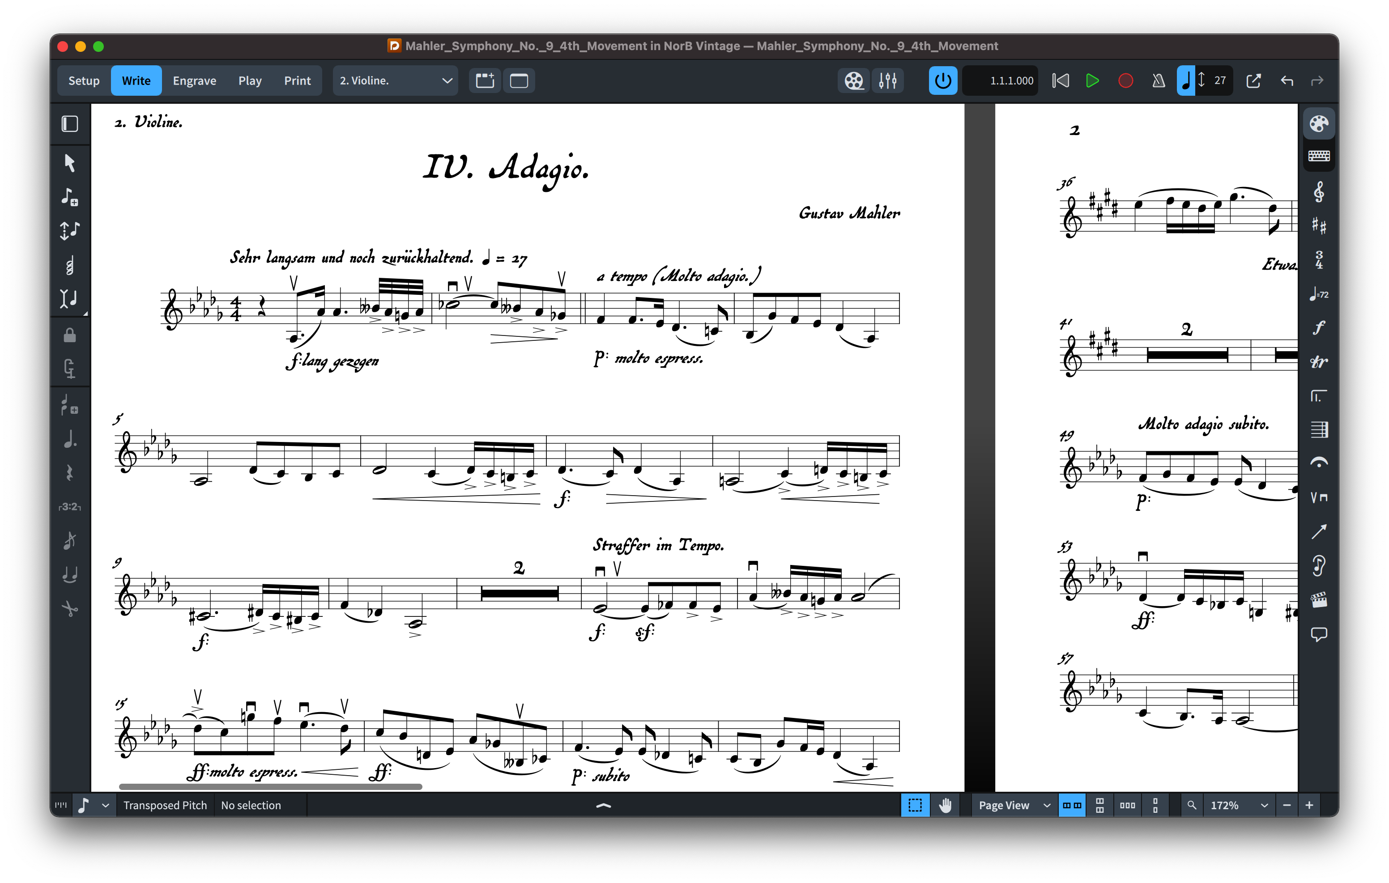Screen dimensions: 1389x883
Task: Open Play mode
Action: (x=250, y=81)
